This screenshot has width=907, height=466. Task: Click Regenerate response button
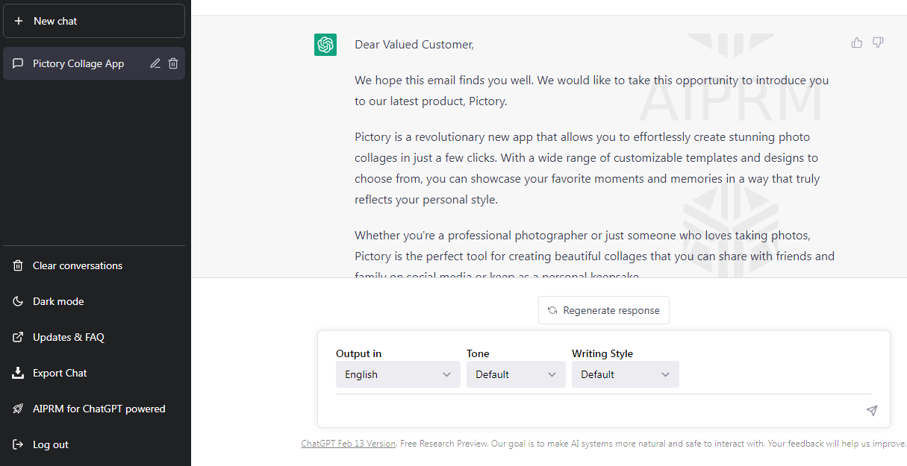[604, 310]
